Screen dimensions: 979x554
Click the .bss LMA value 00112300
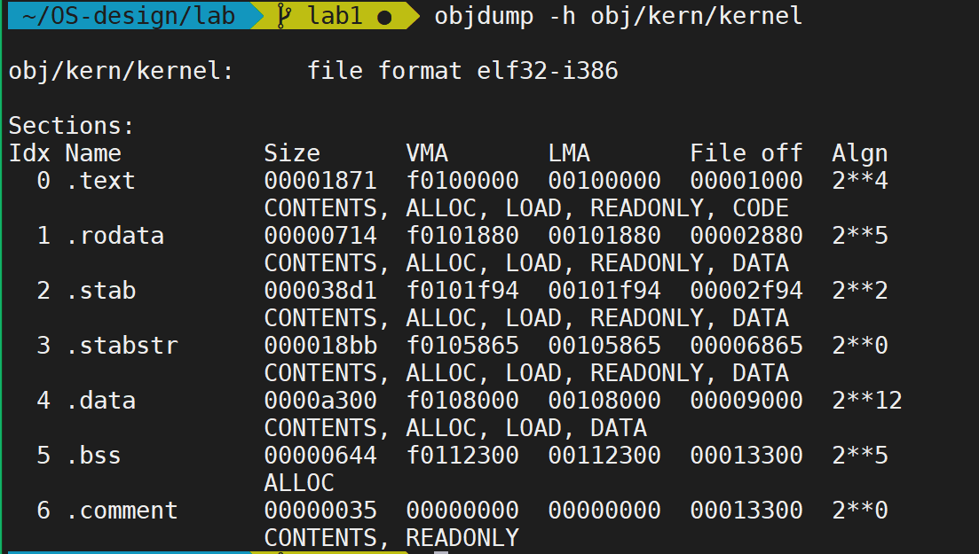tap(604, 455)
